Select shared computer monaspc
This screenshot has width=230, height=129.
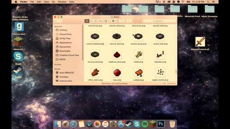(62, 77)
